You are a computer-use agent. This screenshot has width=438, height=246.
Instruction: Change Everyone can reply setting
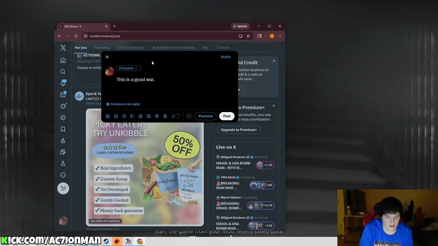point(123,104)
